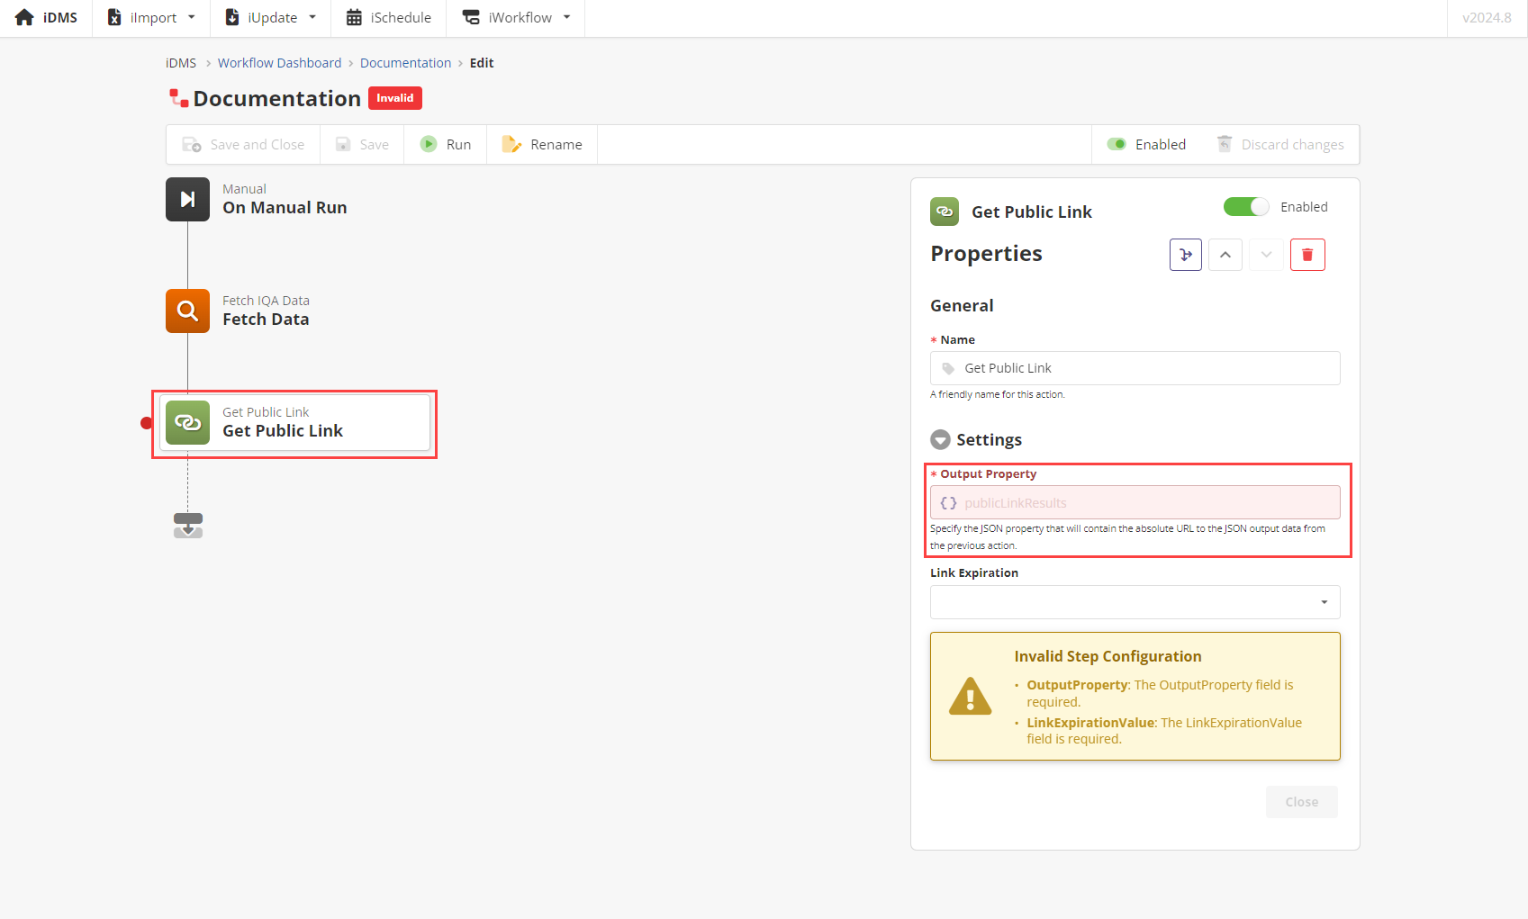Move step up with up-arrow button
This screenshot has width=1528, height=919.
(1225, 255)
